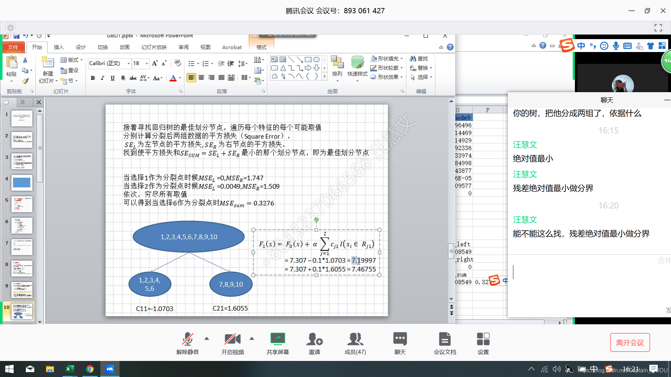Expand the shapes gallery more arrow
Screen dimensions: 671x377
coord(325,76)
